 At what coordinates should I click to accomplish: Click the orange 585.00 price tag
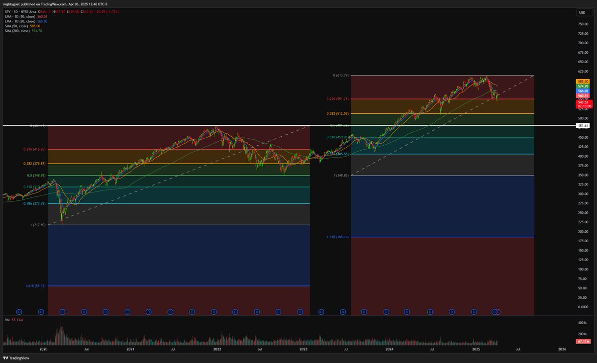(583, 81)
